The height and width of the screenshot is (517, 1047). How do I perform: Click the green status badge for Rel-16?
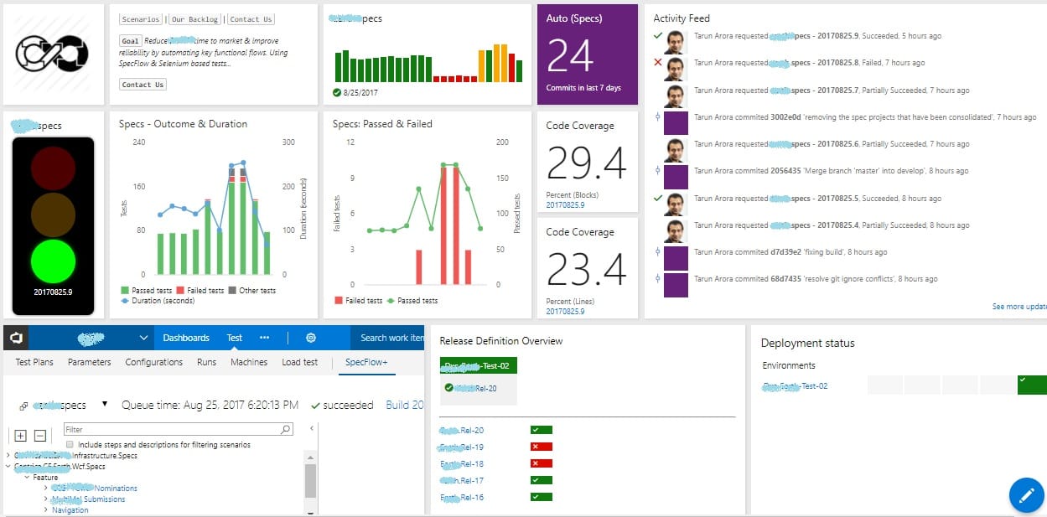(x=542, y=497)
